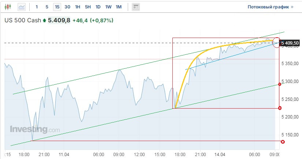Click red endpoint of lower horizontal line

click(x=283, y=141)
